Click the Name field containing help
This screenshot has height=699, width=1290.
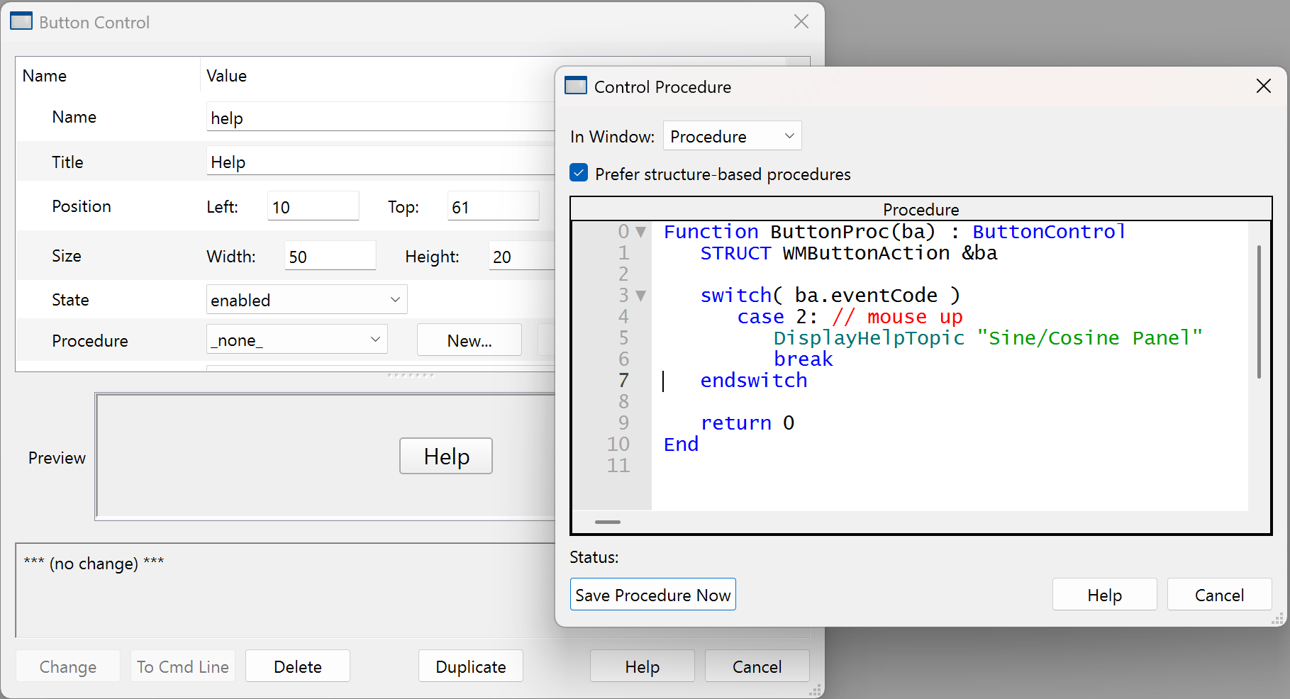[x=380, y=118]
